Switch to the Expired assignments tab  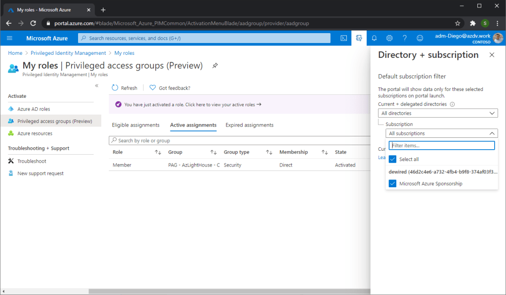pyautogui.click(x=249, y=125)
